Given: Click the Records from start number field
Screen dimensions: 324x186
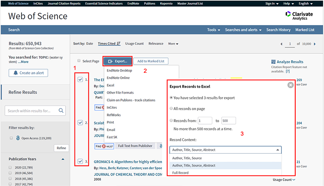Looking at the screenshot, I should pos(205,120).
